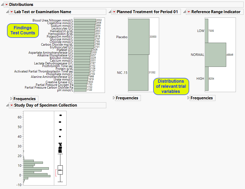The image size is (245, 189).
Task: Select the Placebo bar in treatment chart
Action: click(138, 37)
